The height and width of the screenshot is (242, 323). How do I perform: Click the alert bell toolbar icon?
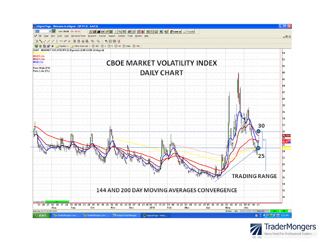point(156,31)
